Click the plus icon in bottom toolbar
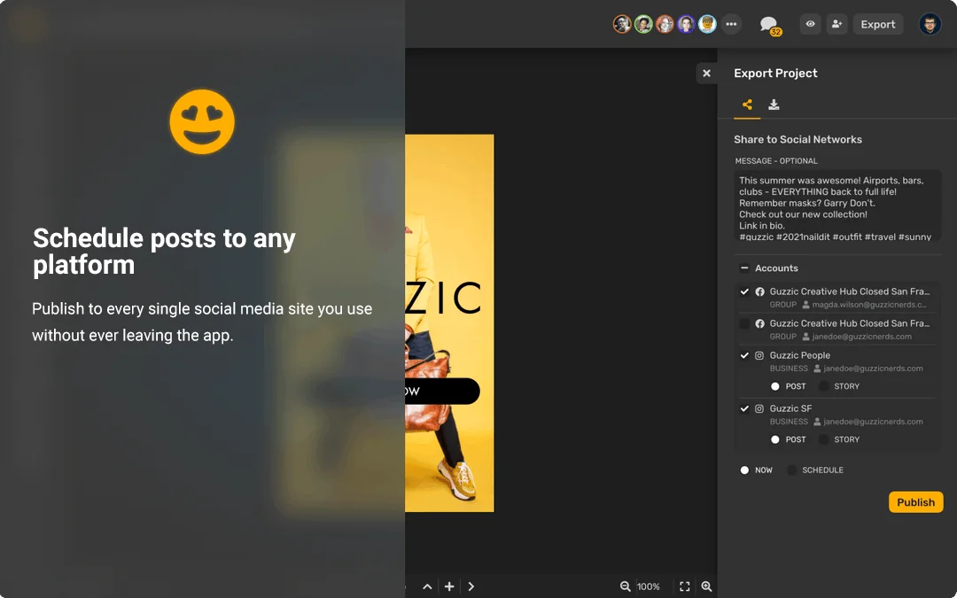The image size is (957, 598). tap(449, 586)
